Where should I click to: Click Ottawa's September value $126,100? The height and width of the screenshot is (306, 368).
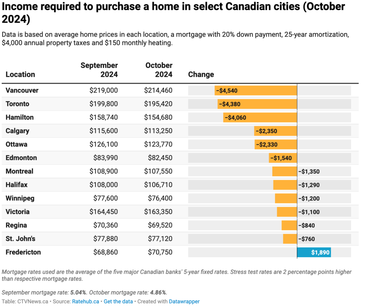coord(103,144)
